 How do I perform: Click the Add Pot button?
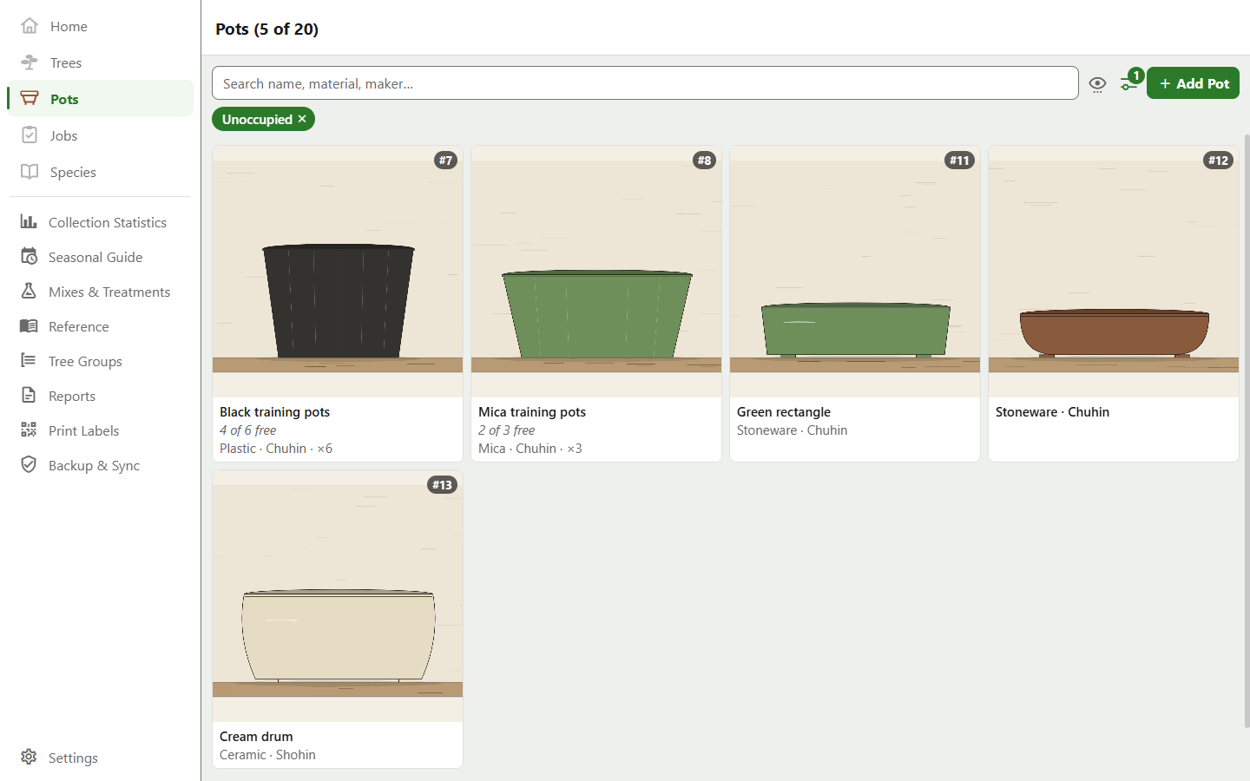click(x=1193, y=83)
